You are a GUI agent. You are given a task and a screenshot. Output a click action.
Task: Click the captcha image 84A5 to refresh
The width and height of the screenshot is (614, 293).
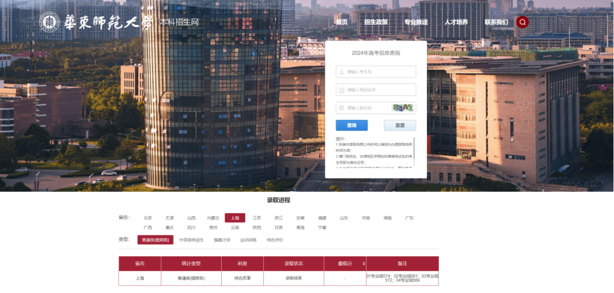402,107
